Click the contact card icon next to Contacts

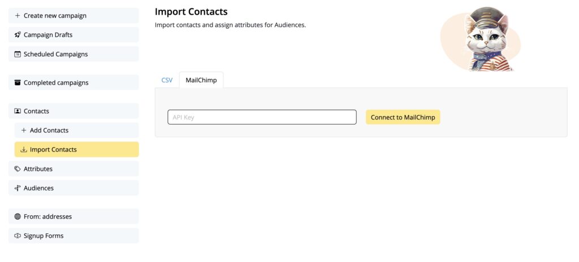[18, 111]
